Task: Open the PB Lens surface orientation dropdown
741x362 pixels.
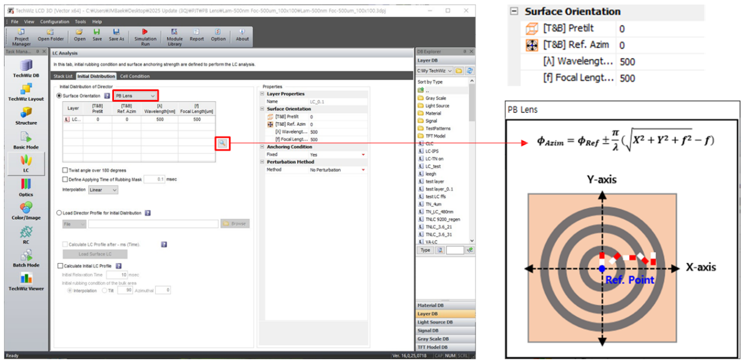Action: click(135, 96)
